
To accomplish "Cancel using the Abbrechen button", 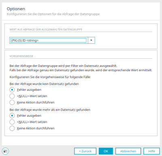I will point(128,151).
